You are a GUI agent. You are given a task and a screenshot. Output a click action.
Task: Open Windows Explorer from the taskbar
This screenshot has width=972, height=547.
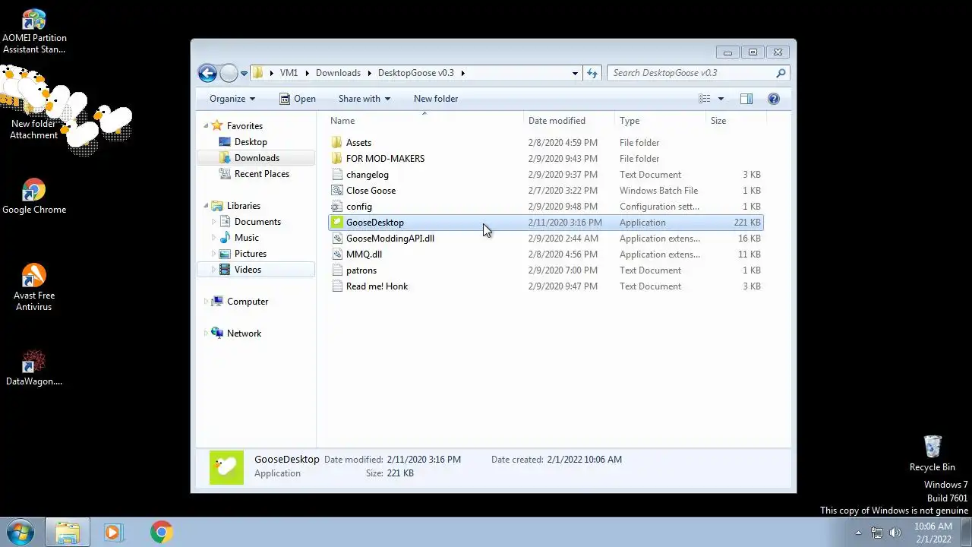[68, 533]
